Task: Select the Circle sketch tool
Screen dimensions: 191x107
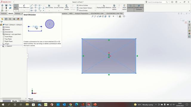Action: point(36,5)
